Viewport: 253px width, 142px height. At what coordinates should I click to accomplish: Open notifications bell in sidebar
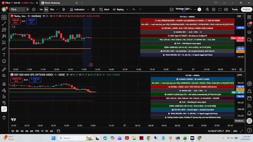pos(249,113)
